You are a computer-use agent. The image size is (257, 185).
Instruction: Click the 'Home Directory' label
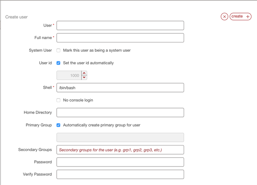(38, 113)
